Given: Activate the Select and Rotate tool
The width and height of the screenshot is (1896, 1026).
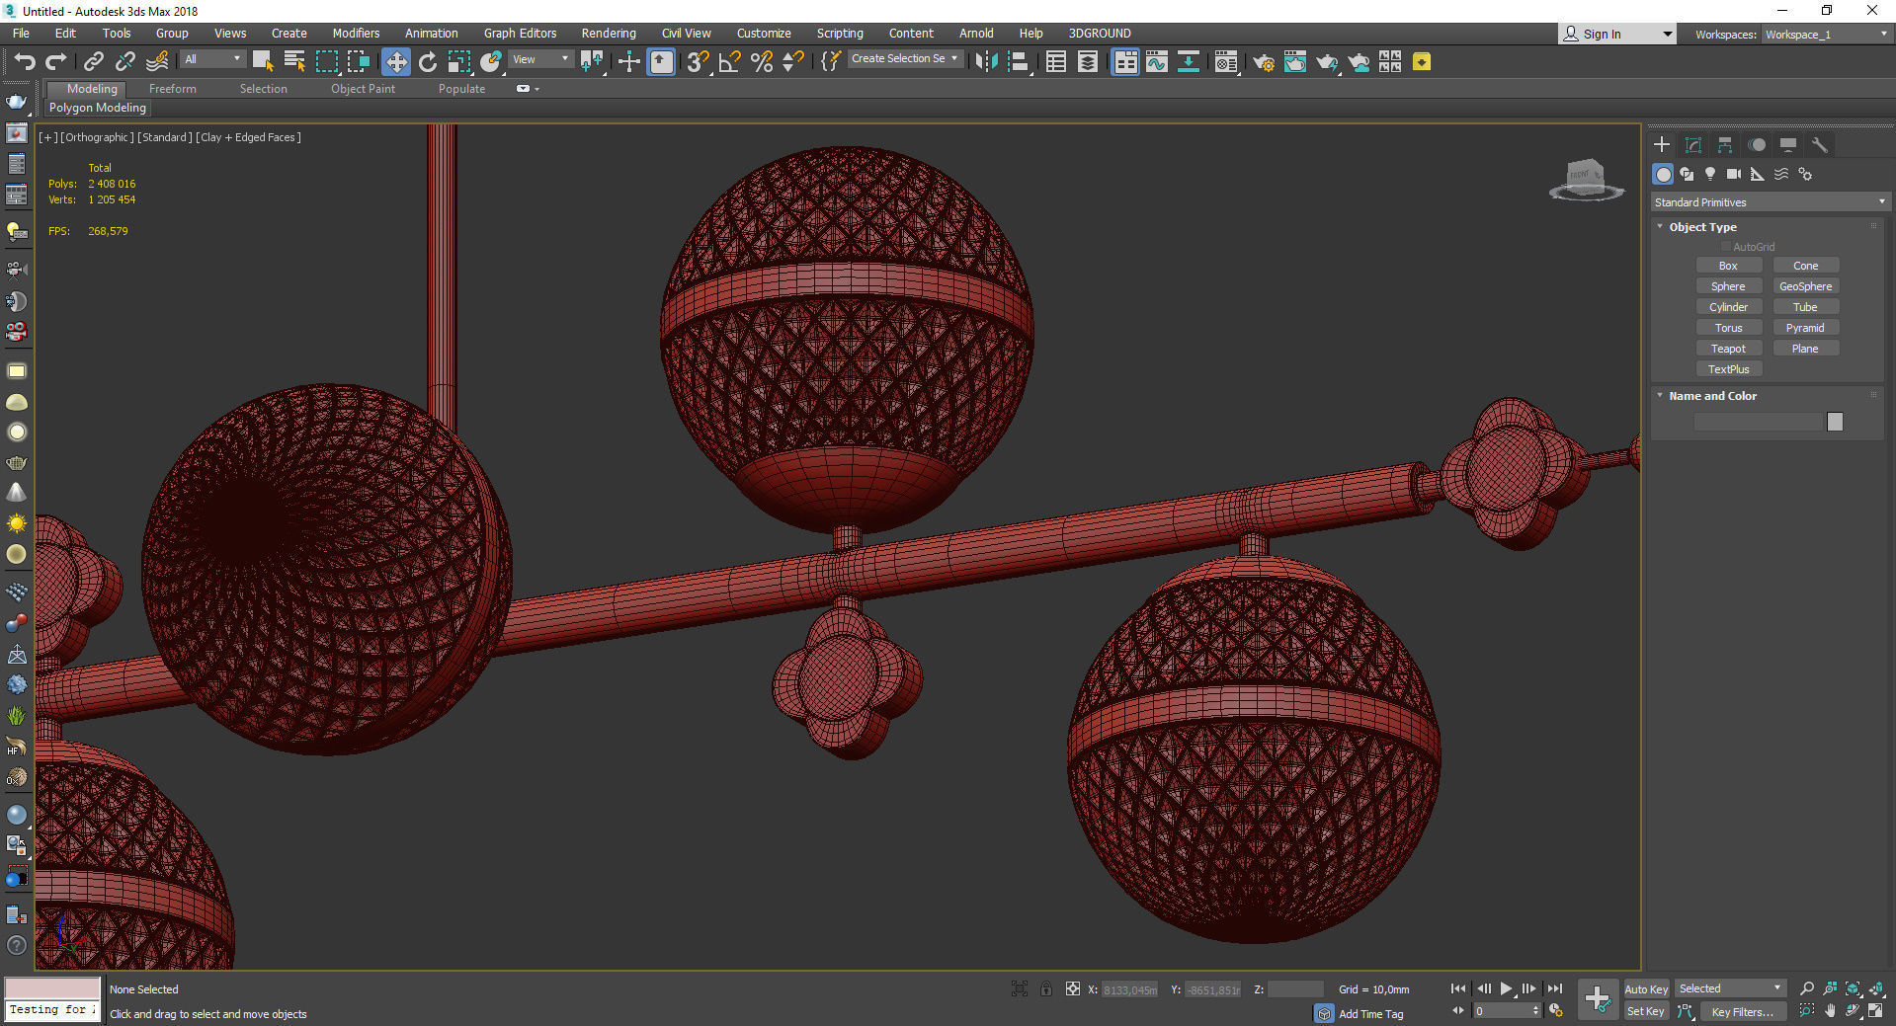Looking at the screenshot, I should click(428, 62).
